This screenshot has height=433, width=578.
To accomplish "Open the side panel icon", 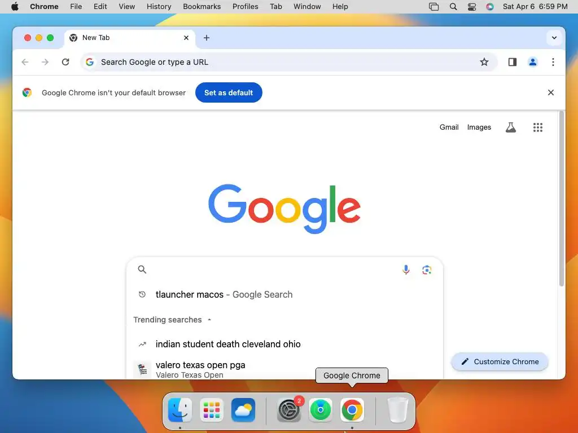I will pos(513,62).
